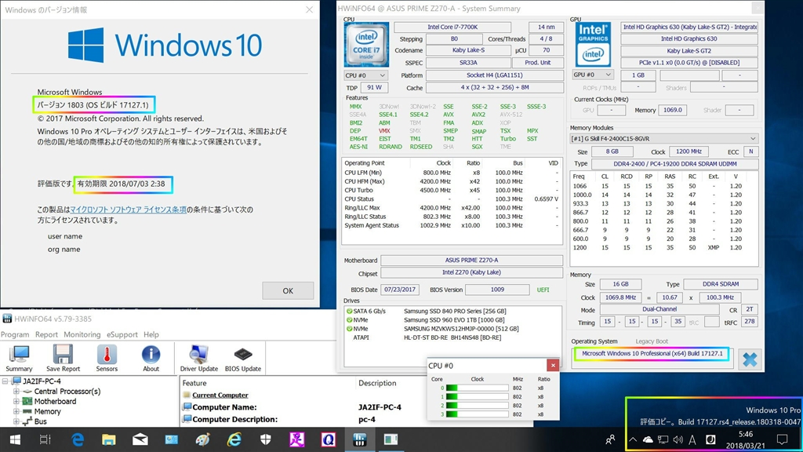Image resolution: width=803 pixels, height=452 pixels.
Task: Click OK in Windows version dialog
Action: pyautogui.click(x=288, y=290)
